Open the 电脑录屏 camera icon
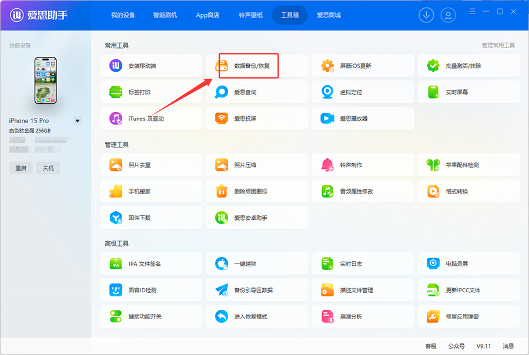 click(433, 263)
